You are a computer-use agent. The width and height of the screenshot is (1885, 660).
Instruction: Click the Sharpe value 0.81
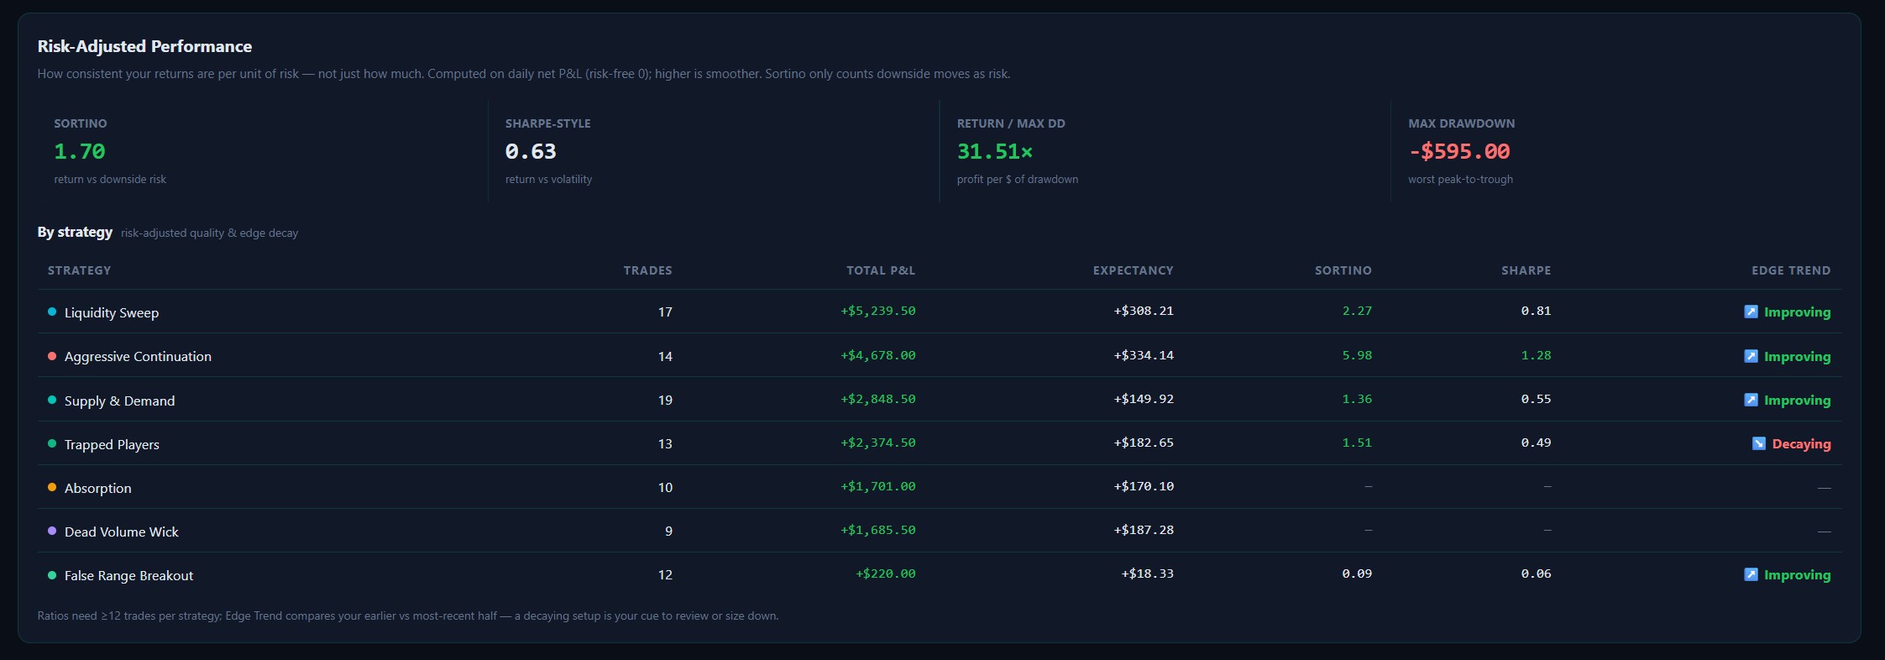point(1536,311)
